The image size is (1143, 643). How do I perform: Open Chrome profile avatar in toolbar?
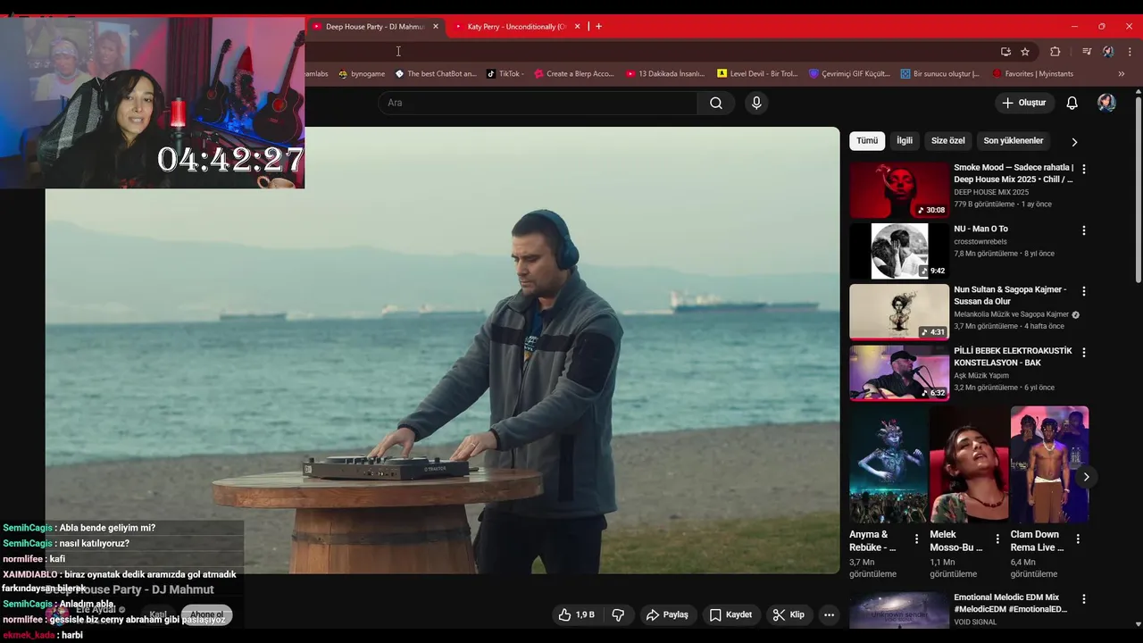[x=1108, y=52]
